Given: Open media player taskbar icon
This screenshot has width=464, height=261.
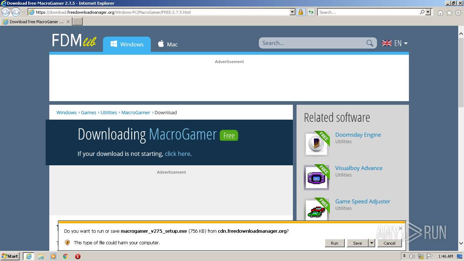Looking at the screenshot, I should (53, 256).
